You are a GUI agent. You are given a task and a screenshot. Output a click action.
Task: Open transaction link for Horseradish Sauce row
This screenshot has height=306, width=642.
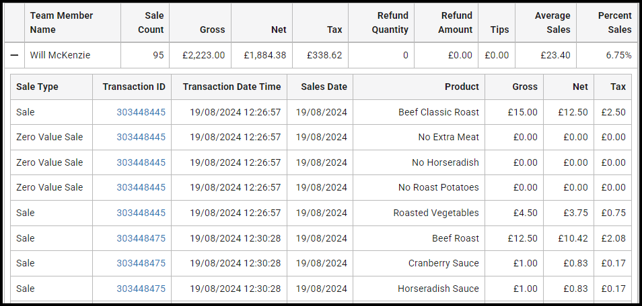click(x=141, y=289)
